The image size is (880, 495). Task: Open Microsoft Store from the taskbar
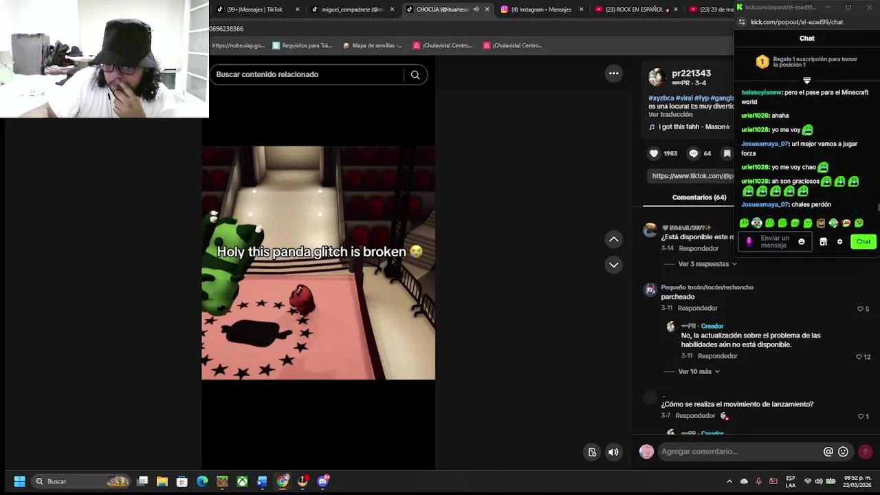182,481
